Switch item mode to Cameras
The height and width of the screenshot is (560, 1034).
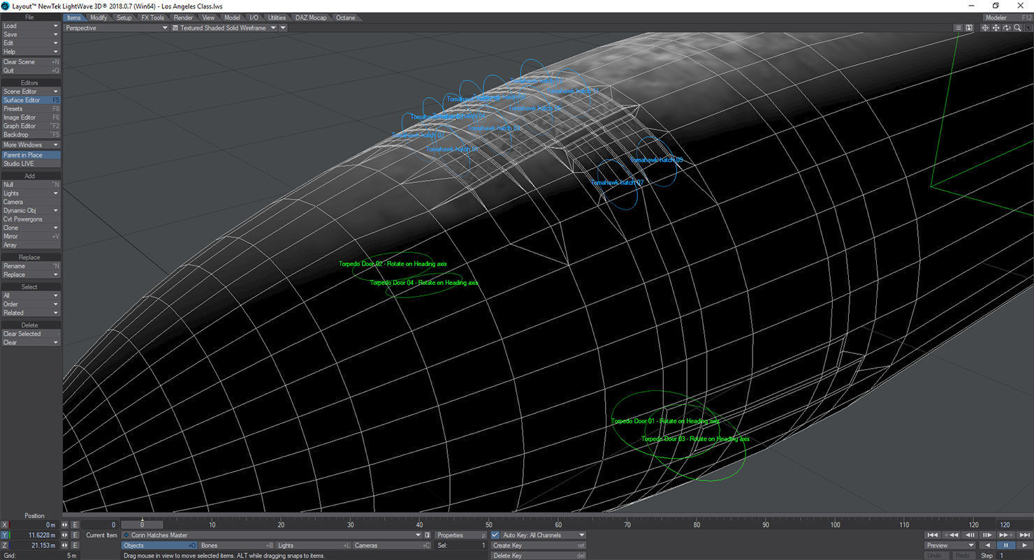(x=391, y=545)
